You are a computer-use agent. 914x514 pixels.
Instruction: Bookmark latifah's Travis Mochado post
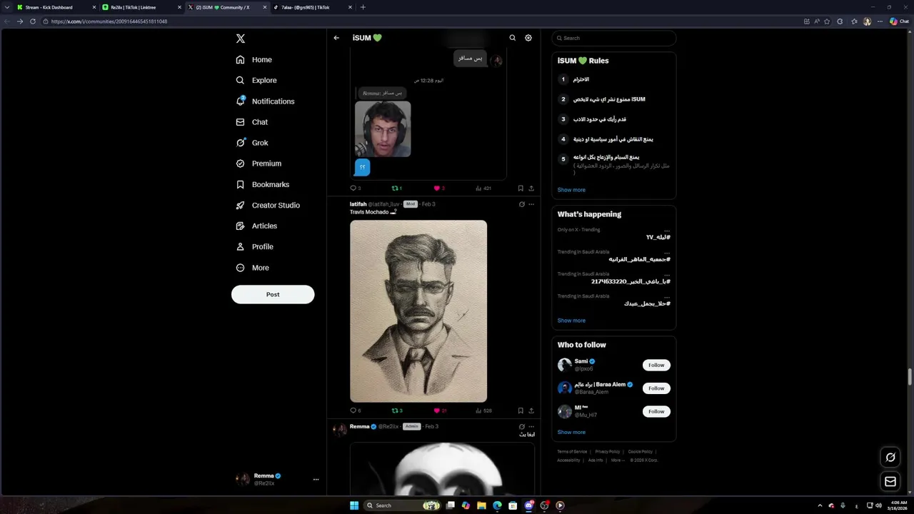click(521, 410)
